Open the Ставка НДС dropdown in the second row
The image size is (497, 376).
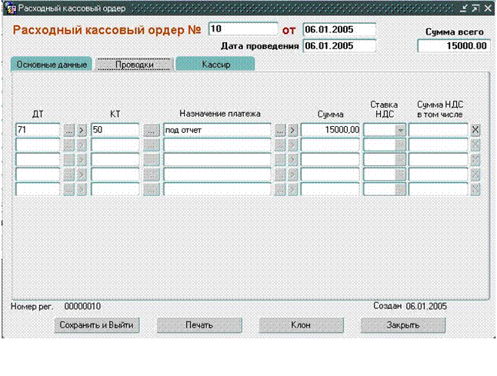click(400, 145)
